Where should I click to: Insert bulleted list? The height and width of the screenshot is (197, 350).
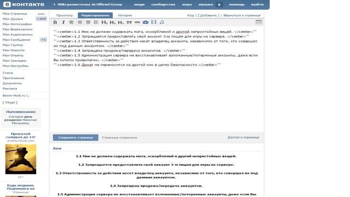coord(96,22)
